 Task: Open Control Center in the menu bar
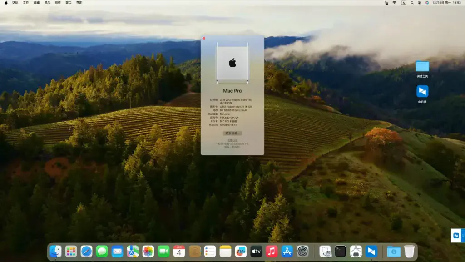[x=420, y=3]
